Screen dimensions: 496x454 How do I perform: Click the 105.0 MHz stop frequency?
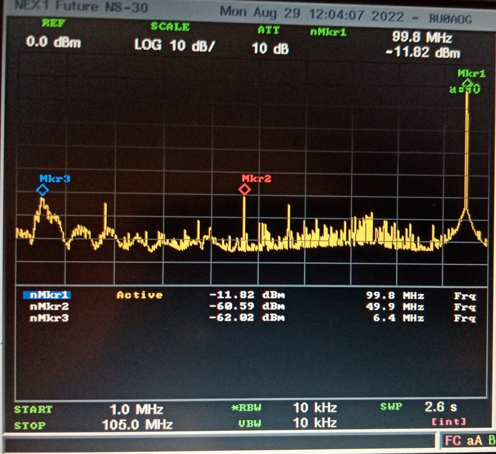[x=137, y=425]
